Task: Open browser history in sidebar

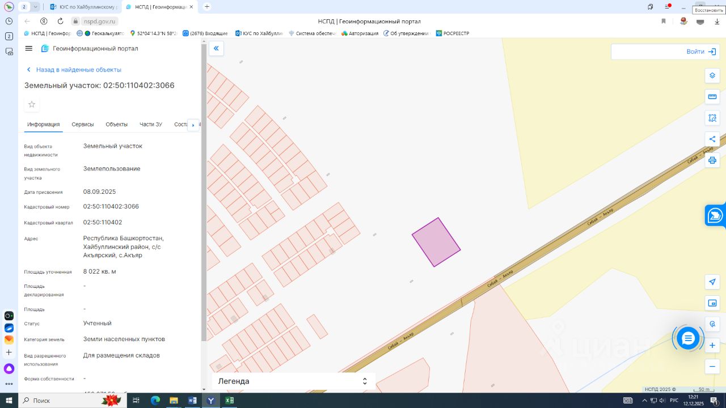Action: click(x=9, y=21)
